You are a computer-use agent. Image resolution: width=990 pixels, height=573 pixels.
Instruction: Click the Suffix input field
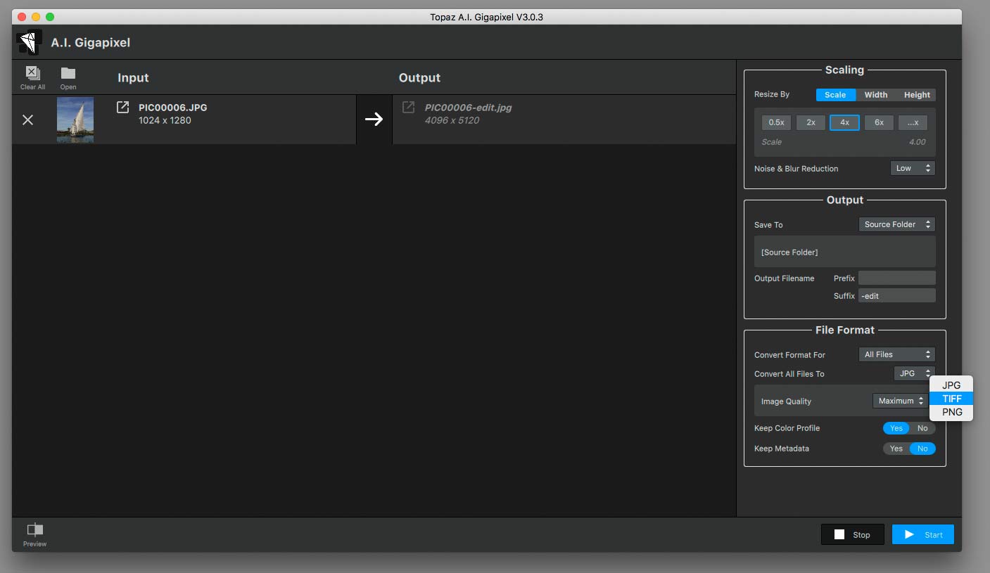(897, 295)
